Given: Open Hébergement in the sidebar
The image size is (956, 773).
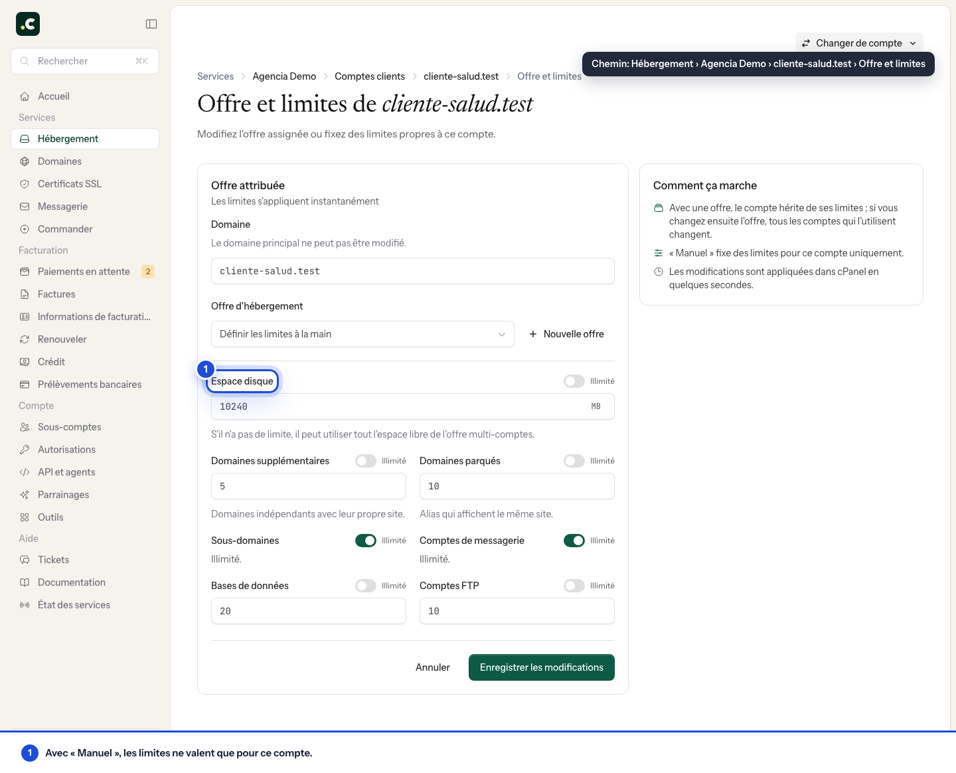Looking at the screenshot, I should click(85, 139).
